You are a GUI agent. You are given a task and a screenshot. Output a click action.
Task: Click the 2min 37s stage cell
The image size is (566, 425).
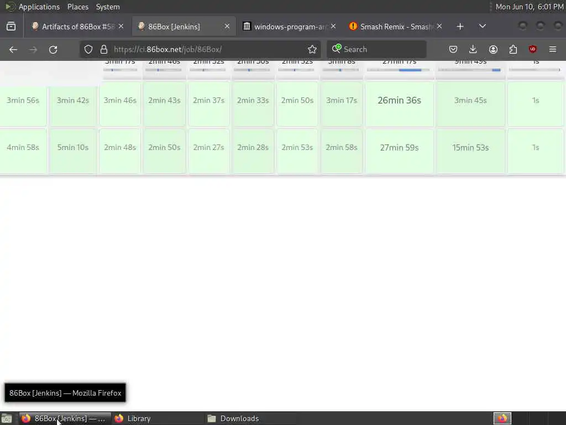pyautogui.click(x=208, y=104)
